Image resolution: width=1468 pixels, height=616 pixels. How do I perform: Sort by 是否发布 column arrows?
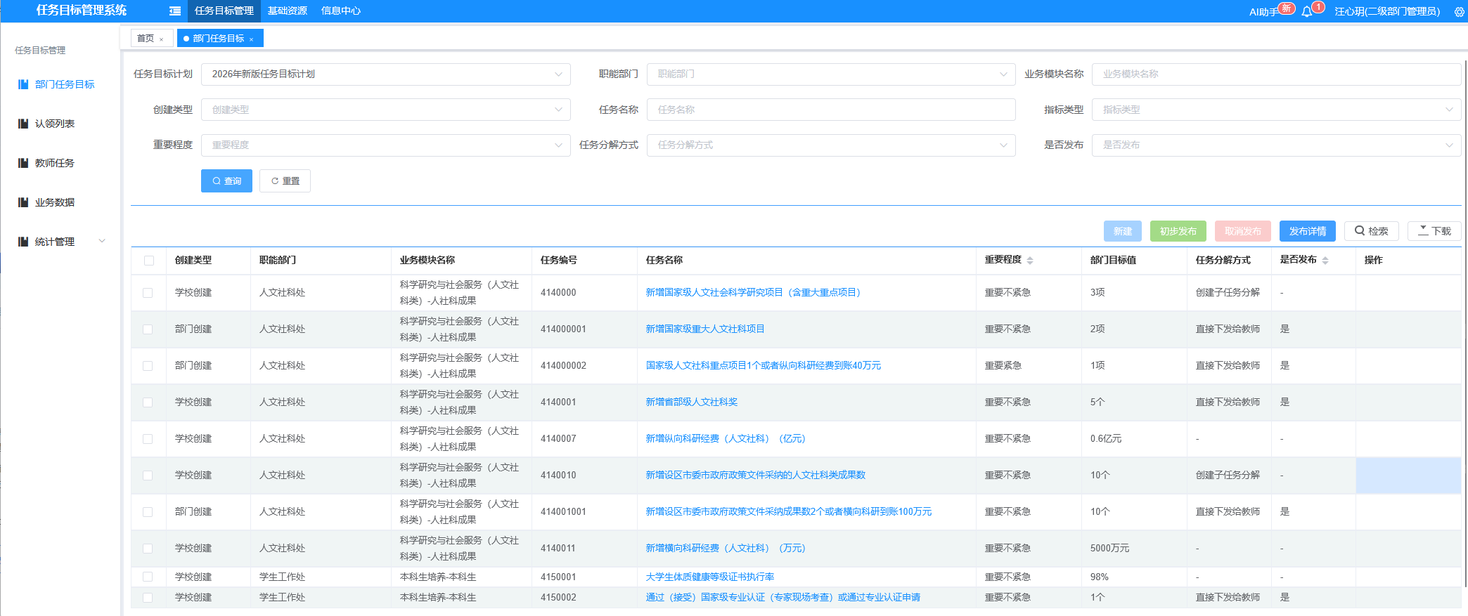point(1325,261)
